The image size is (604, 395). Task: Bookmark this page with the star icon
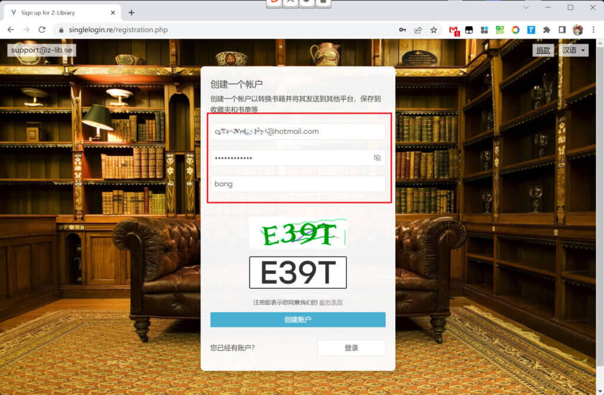coord(434,29)
